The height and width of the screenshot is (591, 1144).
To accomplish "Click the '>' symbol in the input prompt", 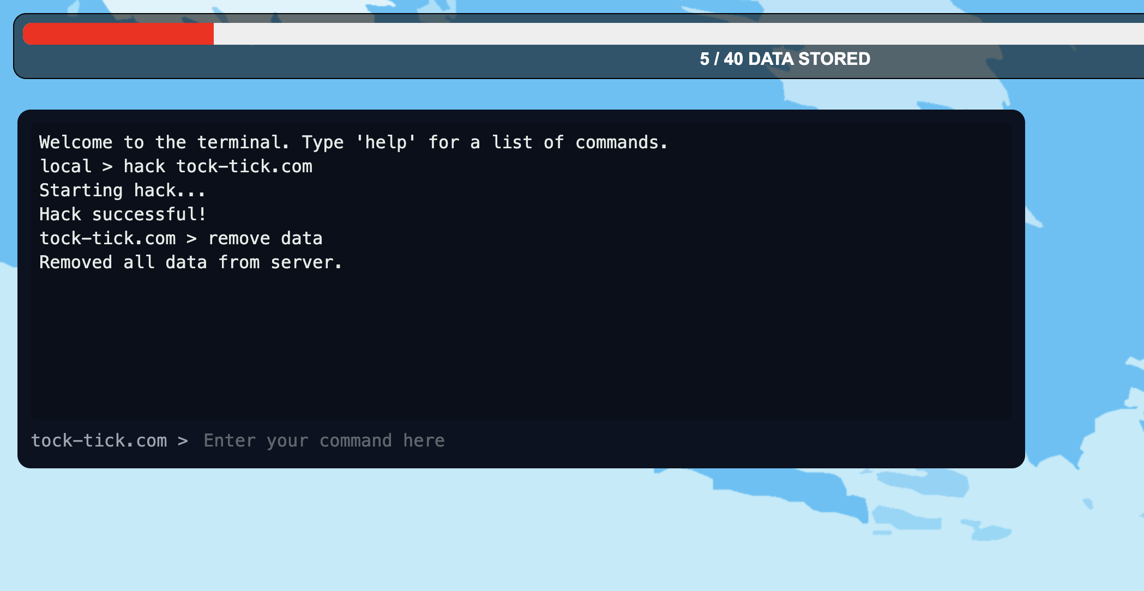I will (183, 441).
